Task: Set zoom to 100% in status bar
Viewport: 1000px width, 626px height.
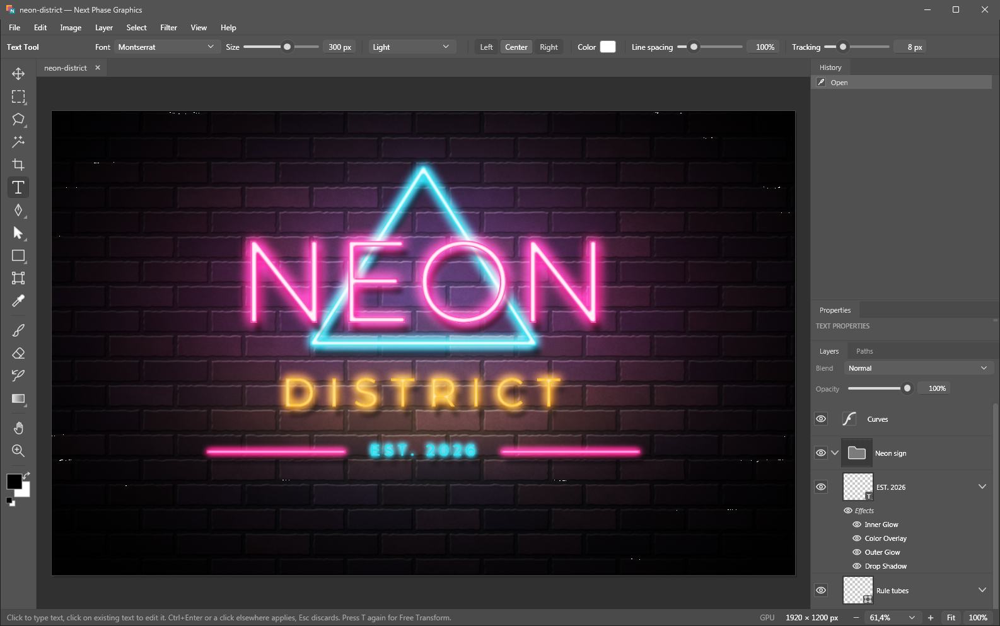Action: [x=978, y=618]
